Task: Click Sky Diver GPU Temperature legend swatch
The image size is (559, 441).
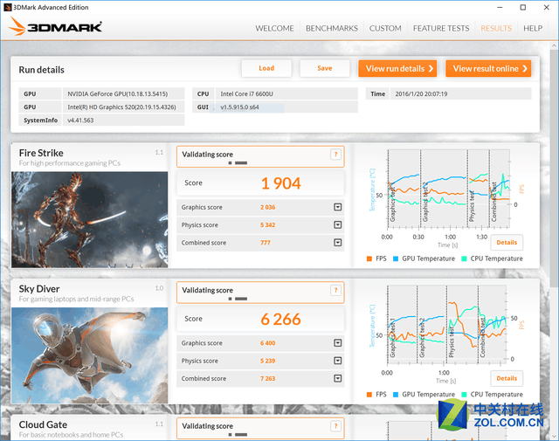Action: pos(396,395)
